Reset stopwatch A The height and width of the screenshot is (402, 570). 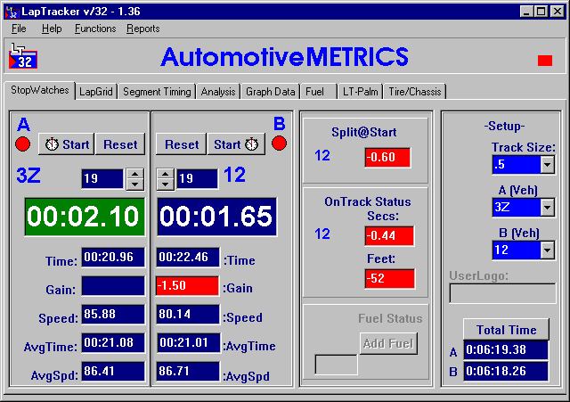point(120,144)
